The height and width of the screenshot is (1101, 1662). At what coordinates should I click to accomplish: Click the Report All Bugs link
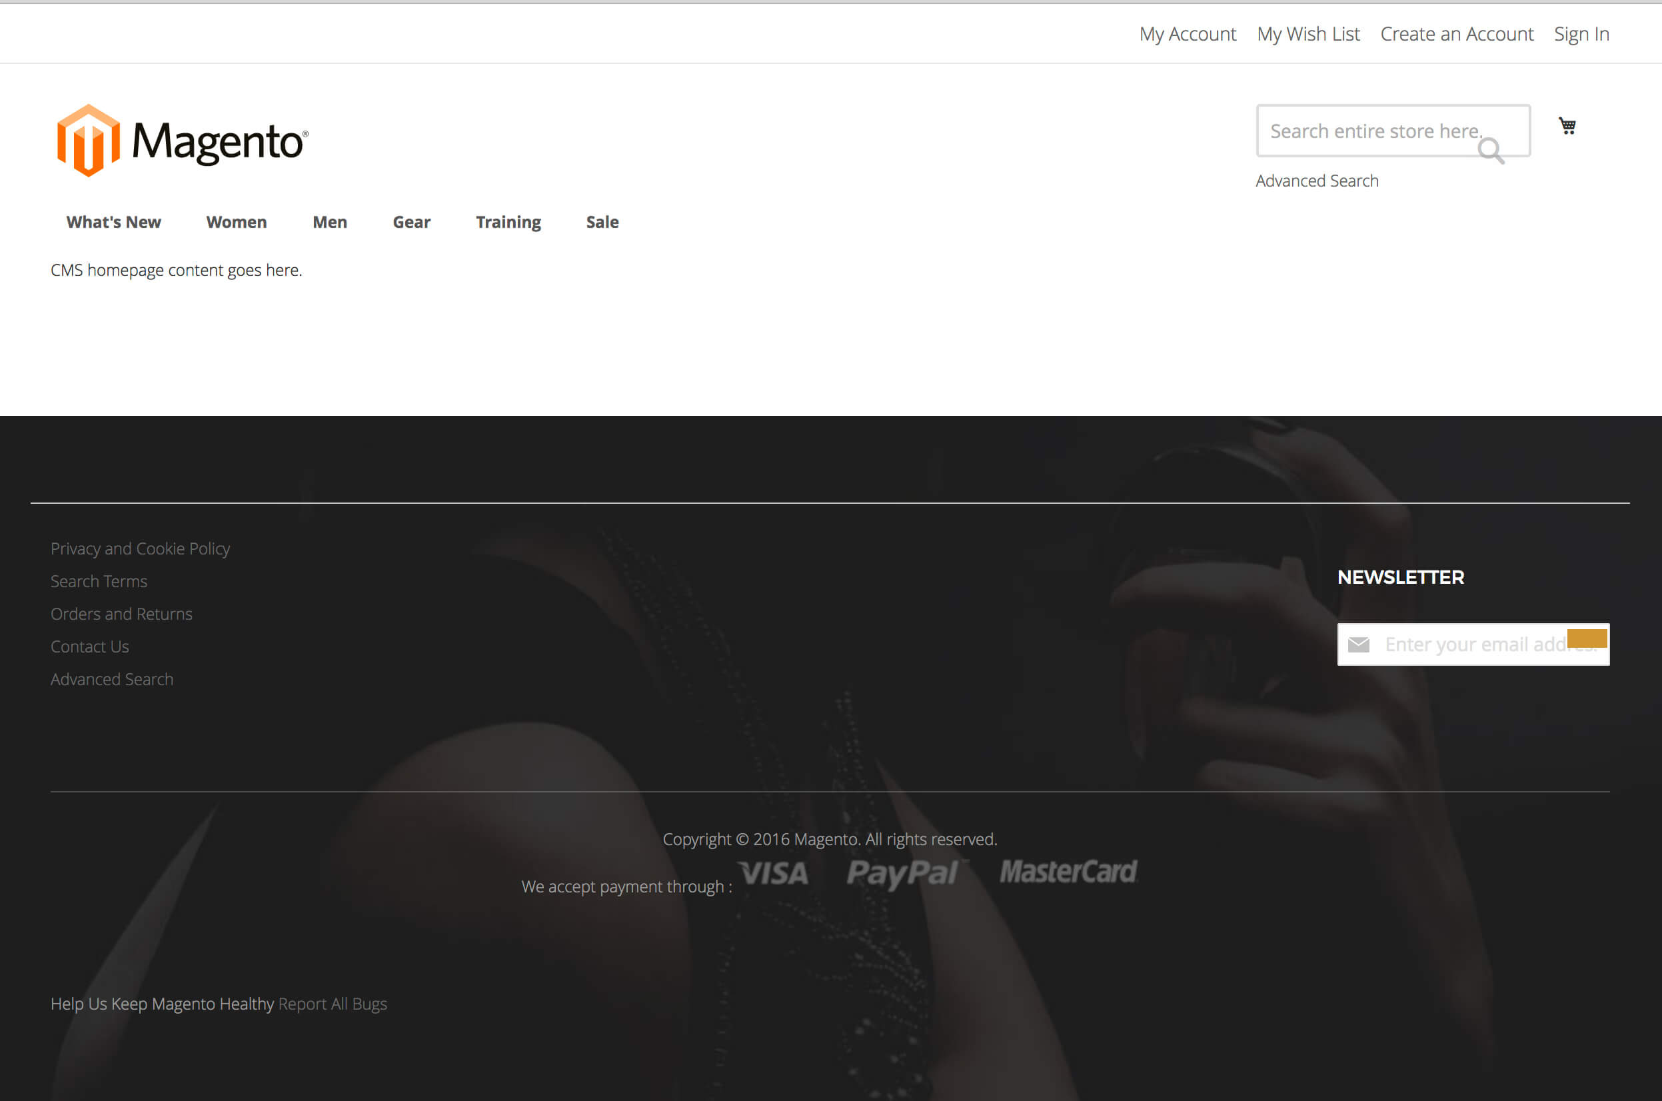point(333,1004)
